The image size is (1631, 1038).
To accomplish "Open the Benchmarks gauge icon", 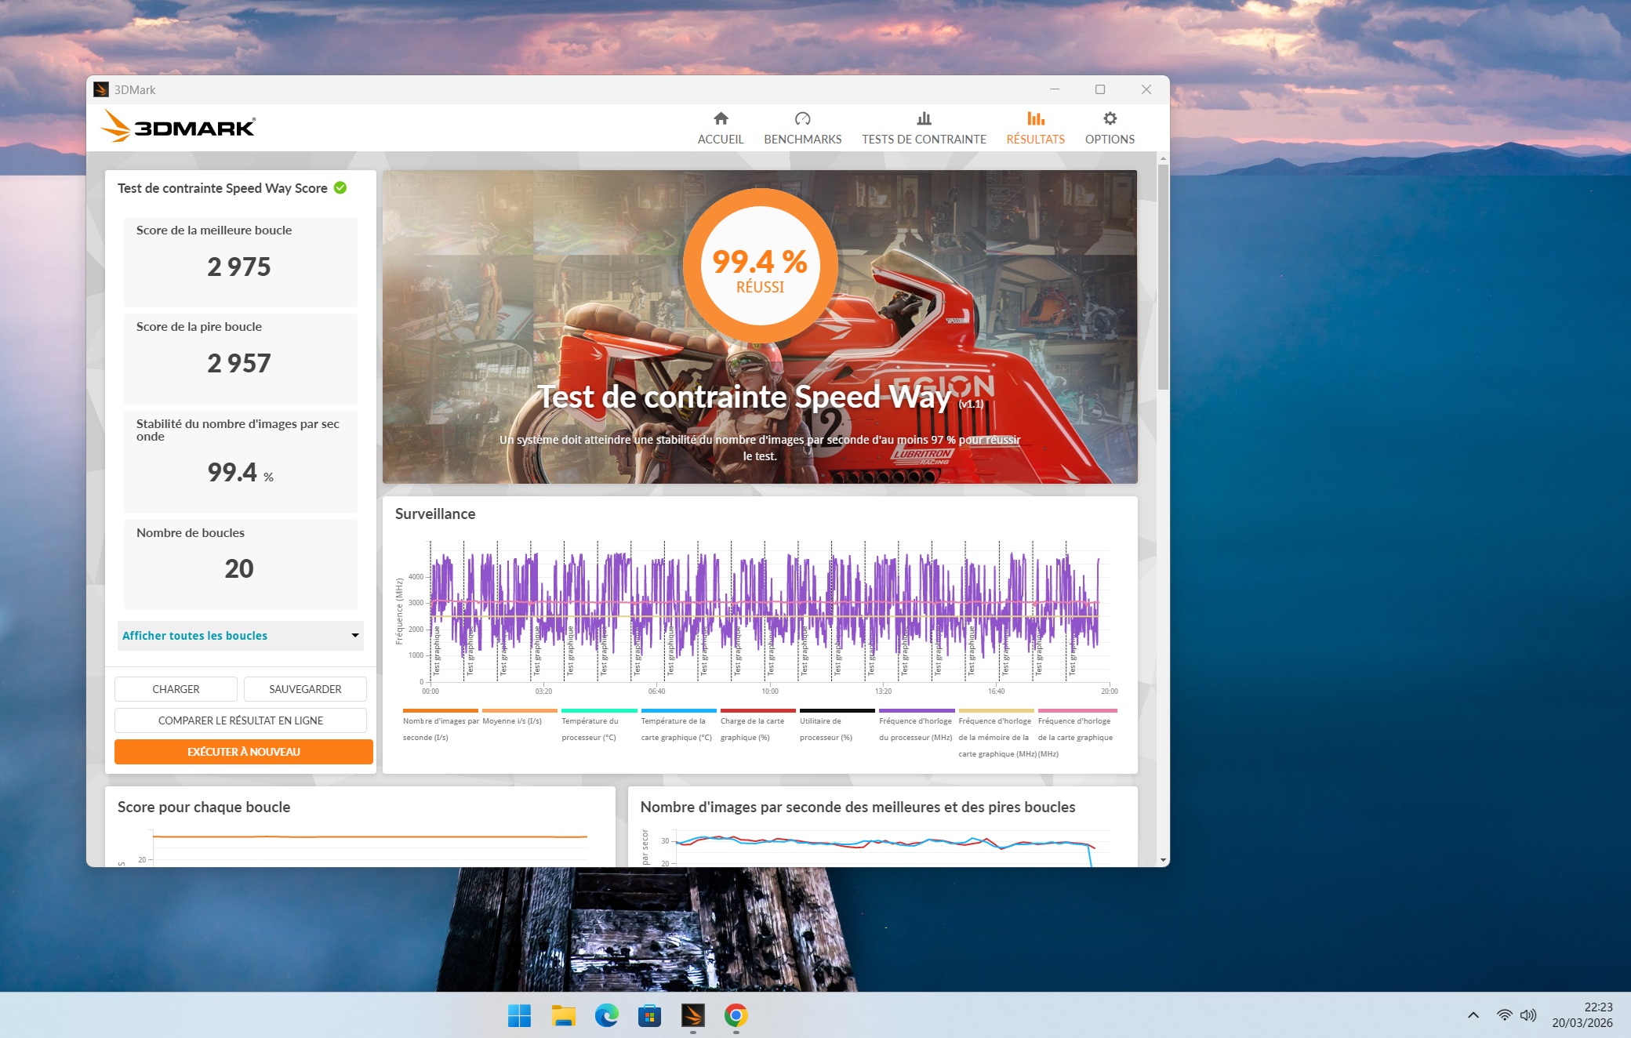I will pos(802,119).
